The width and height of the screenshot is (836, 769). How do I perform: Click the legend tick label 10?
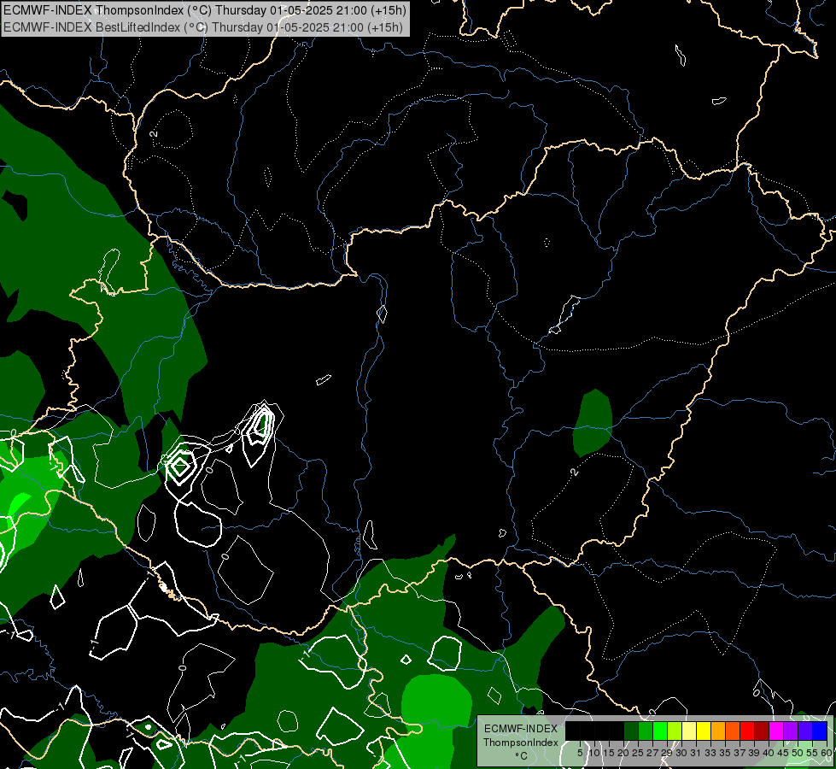pos(594,753)
